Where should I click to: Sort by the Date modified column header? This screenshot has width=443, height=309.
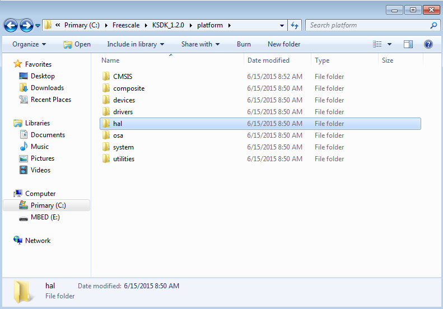268,60
